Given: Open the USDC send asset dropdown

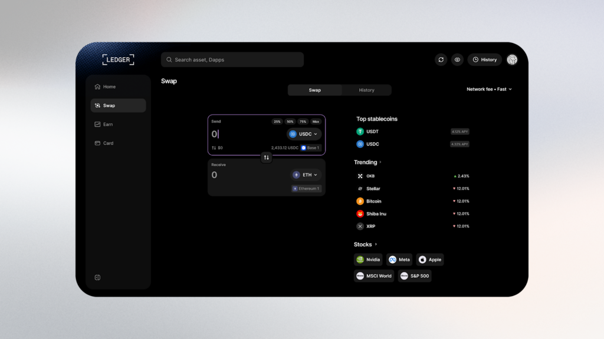Looking at the screenshot, I should (304, 134).
